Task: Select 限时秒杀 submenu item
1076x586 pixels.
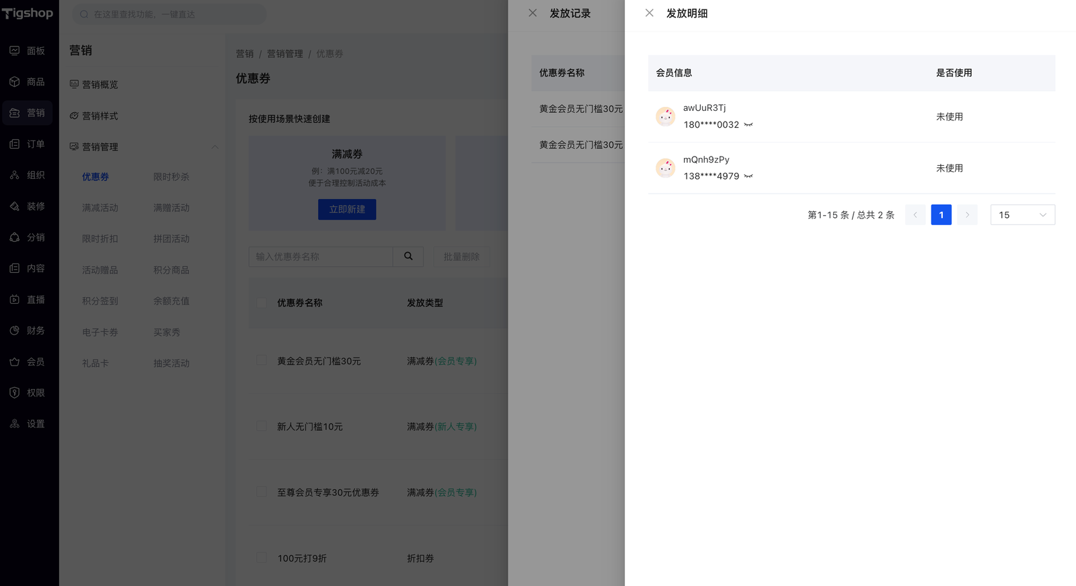Action: click(x=171, y=177)
